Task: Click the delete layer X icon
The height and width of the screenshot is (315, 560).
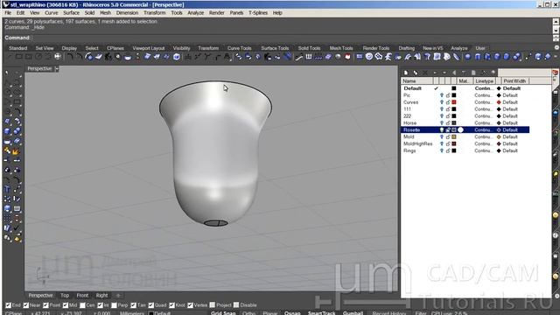Action: [425, 73]
